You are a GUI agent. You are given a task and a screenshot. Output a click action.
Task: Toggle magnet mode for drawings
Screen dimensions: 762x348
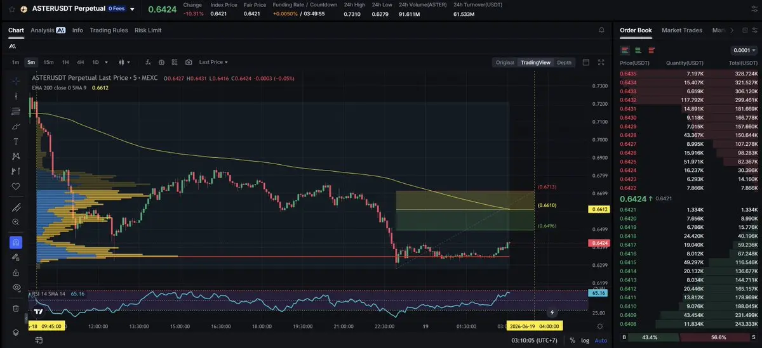16,242
